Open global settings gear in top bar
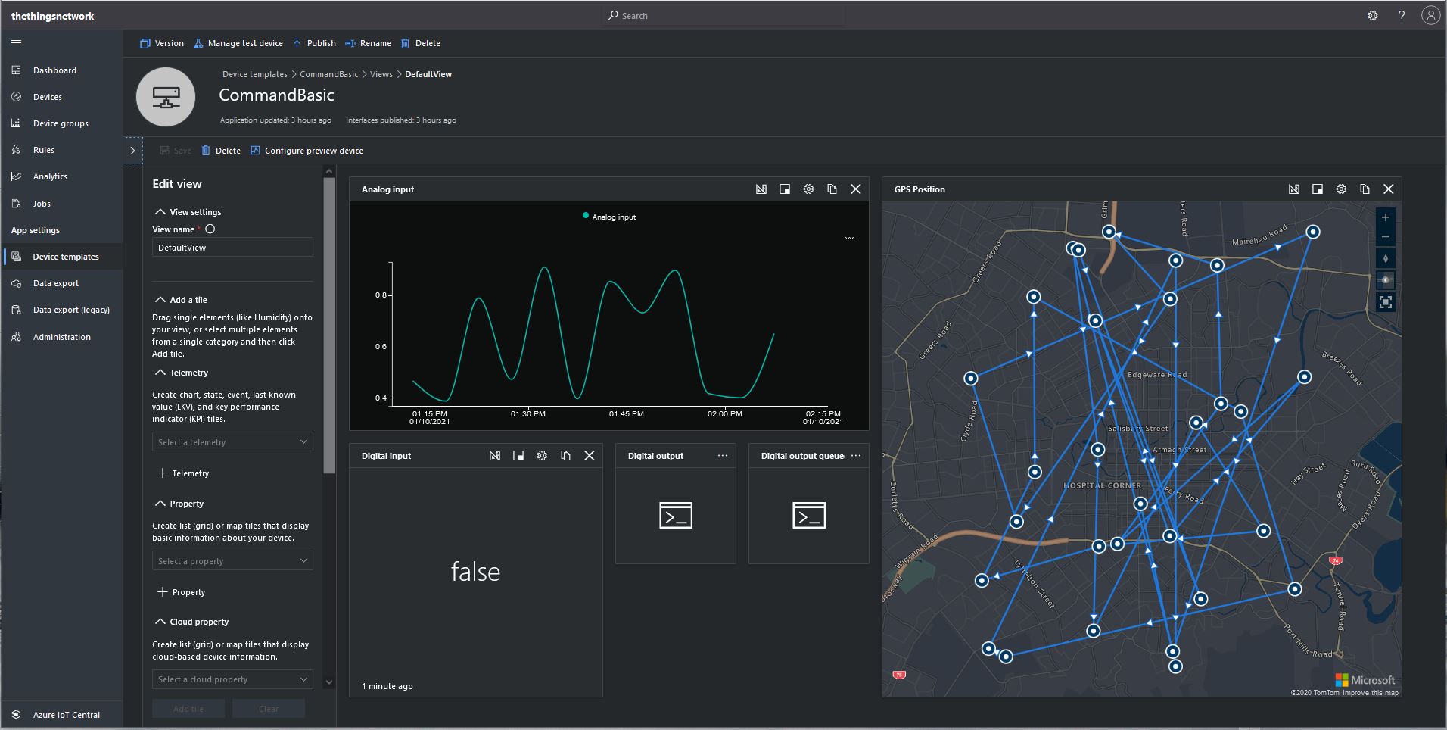Screen dimensions: 1447x730 pyautogui.click(x=1372, y=16)
